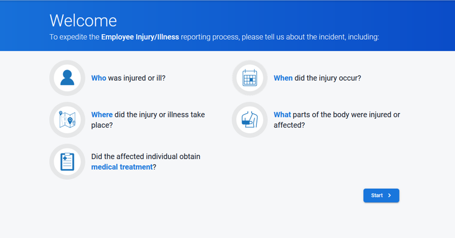
Task: Click the 'medical treatment' highlighted text
Action: [x=121, y=167]
